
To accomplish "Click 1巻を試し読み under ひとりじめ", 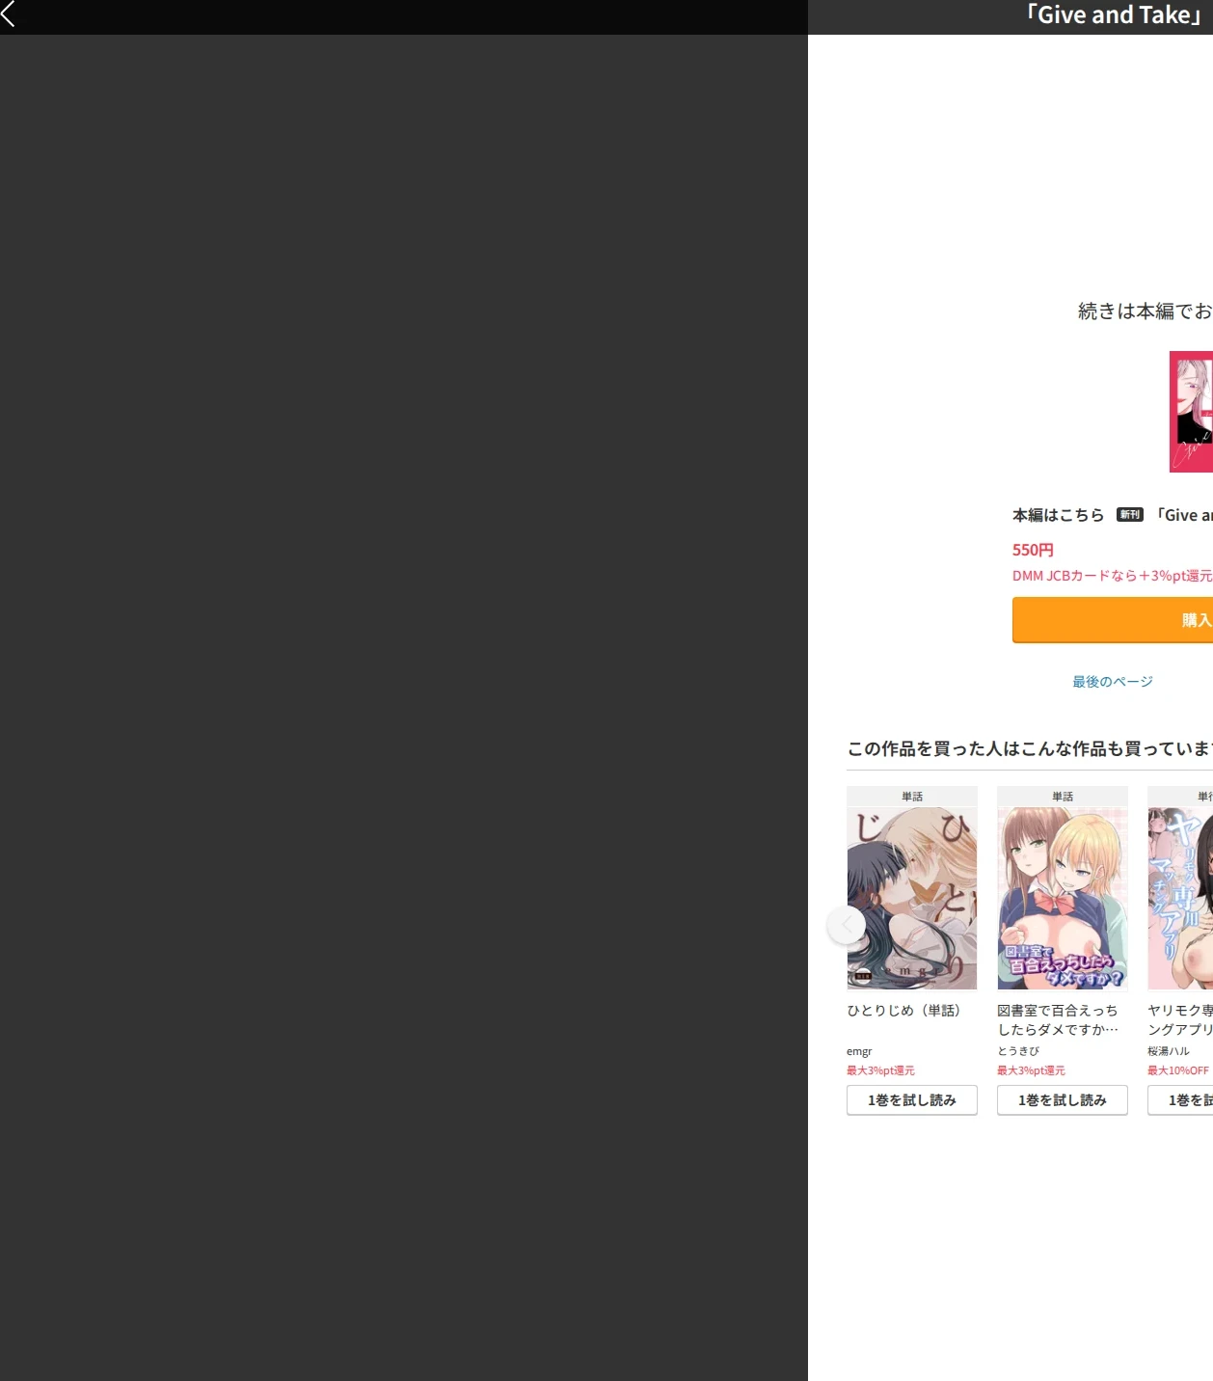I will [x=912, y=1100].
